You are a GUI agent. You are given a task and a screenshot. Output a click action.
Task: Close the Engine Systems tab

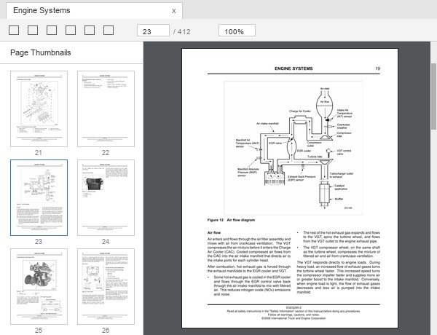pyautogui.click(x=173, y=11)
